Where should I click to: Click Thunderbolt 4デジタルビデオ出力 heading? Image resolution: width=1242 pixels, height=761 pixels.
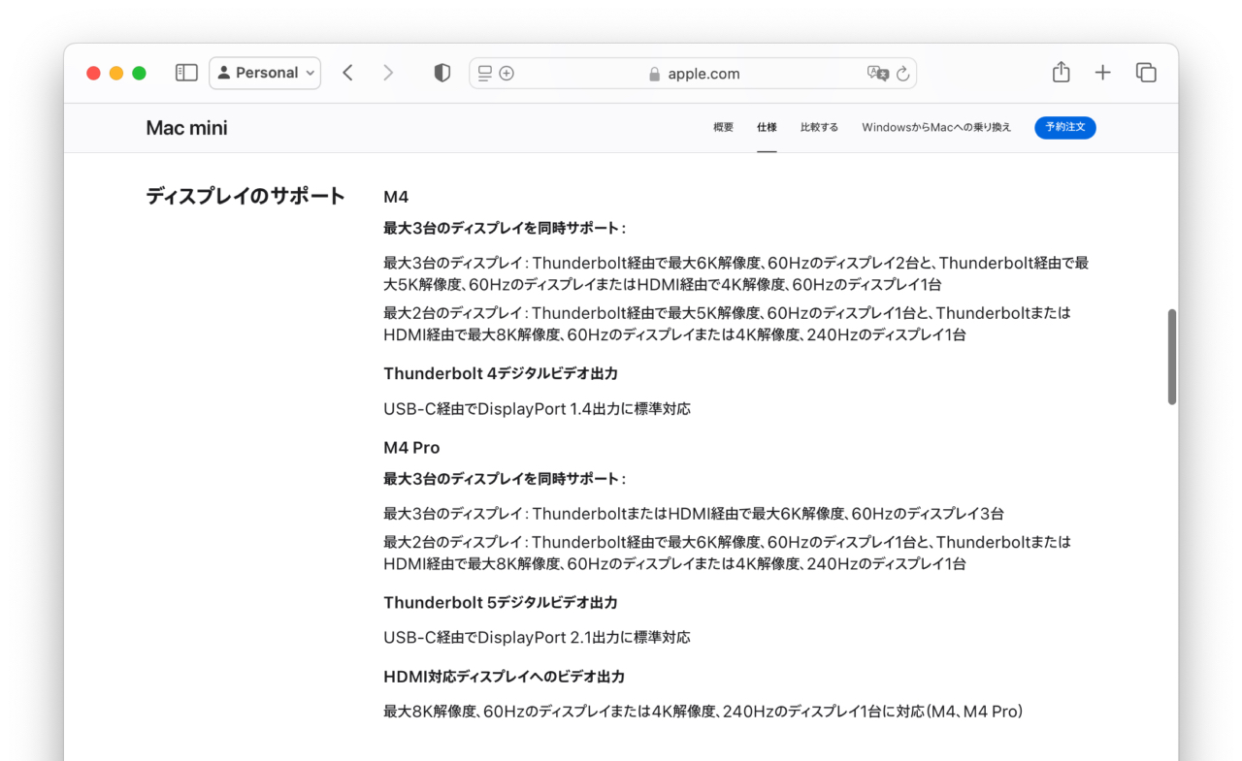pyautogui.click(x=501, y=373)
